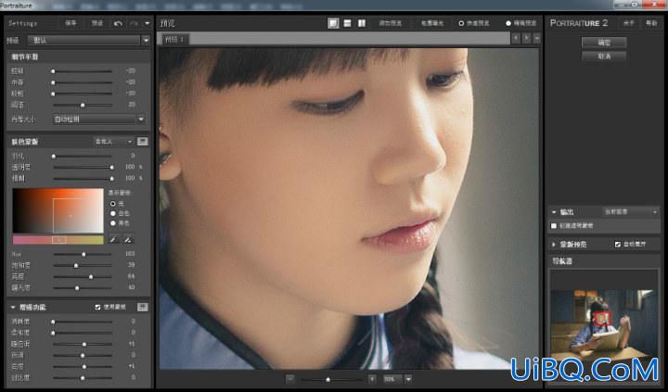668x392 pixels.
Task: Select the white show-mask radio option
Action: click(x=113, y=213)
